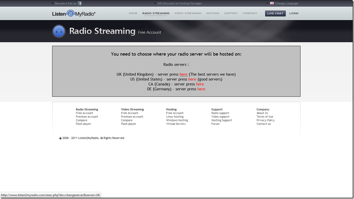This screenshot has height=199, width=354.
Task: Click the Facebook icon in top bar
Action: point(80,3)
